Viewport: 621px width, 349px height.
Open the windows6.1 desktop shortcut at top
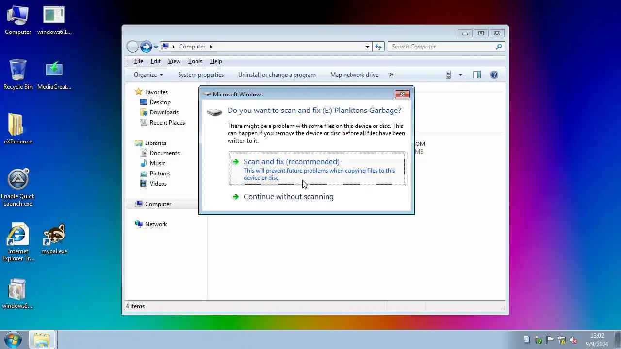point(54,20)
